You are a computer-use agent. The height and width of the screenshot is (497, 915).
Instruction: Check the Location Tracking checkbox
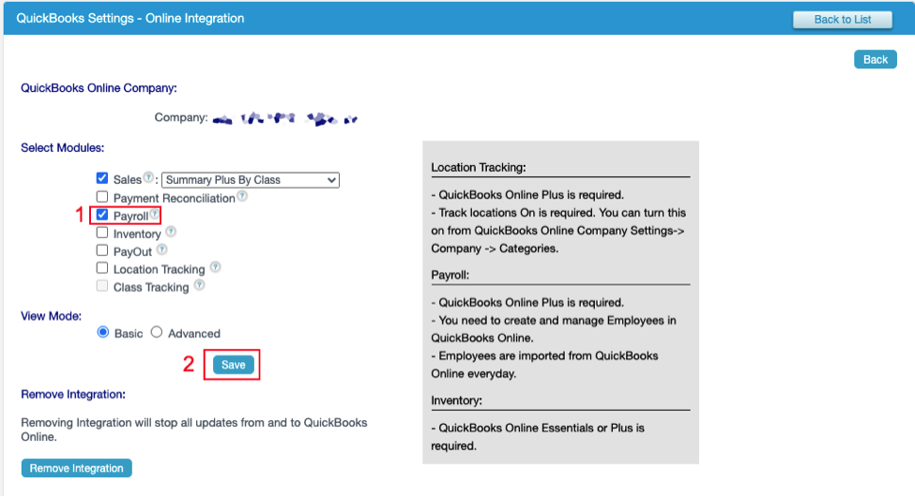point(102,269)
